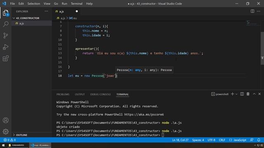
Task: Split the editor right
Action: 252,11
